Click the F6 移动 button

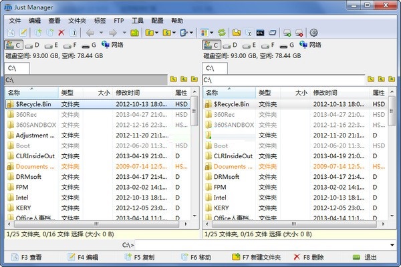(x=196, y=257)
